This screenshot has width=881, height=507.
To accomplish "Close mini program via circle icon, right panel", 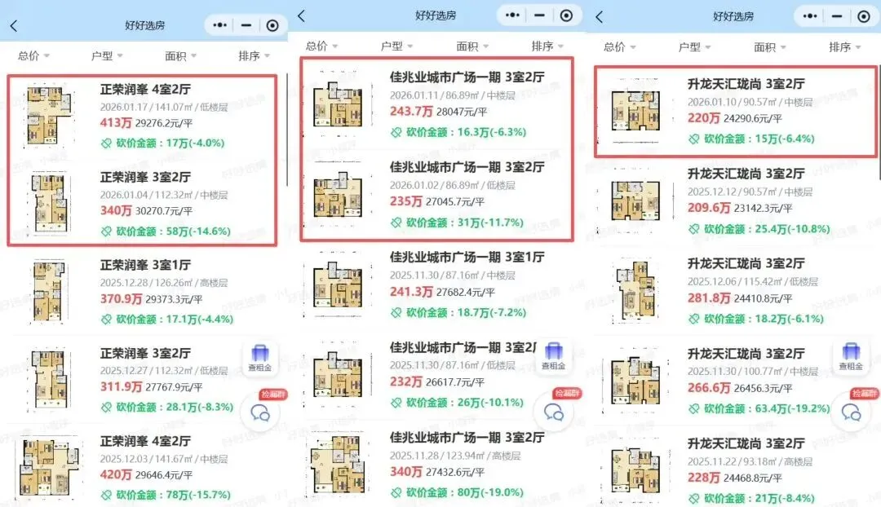I will [864, 16].
